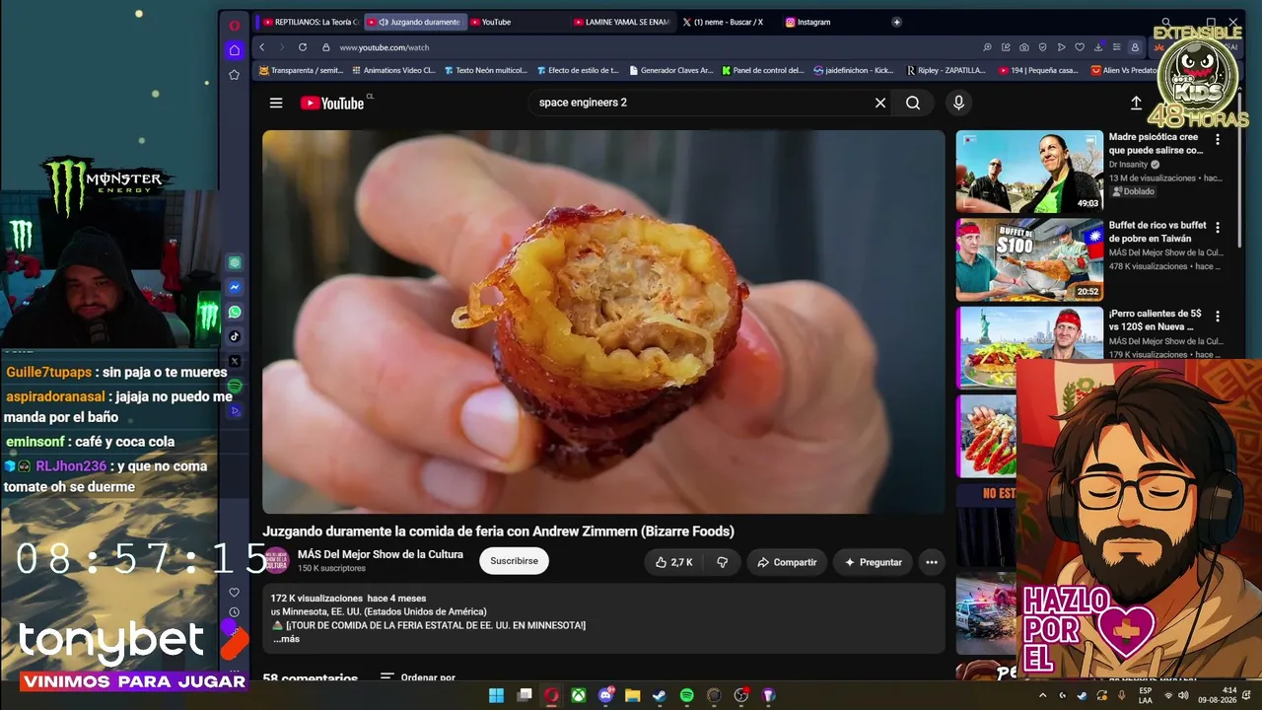Open Spotify in the Opera sidebar

pos(235,386)
